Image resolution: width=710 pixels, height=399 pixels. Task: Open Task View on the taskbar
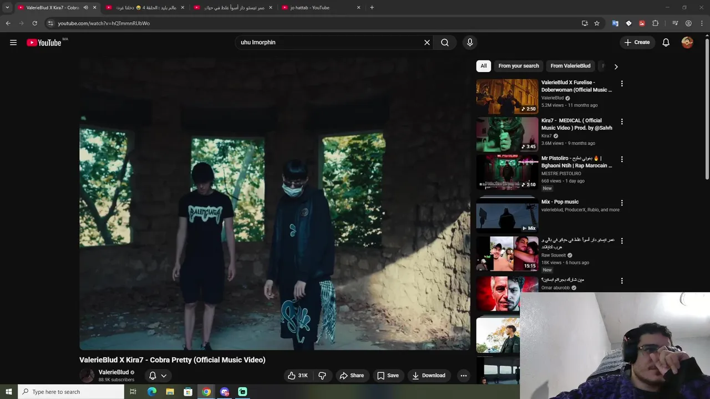[133, 392]
